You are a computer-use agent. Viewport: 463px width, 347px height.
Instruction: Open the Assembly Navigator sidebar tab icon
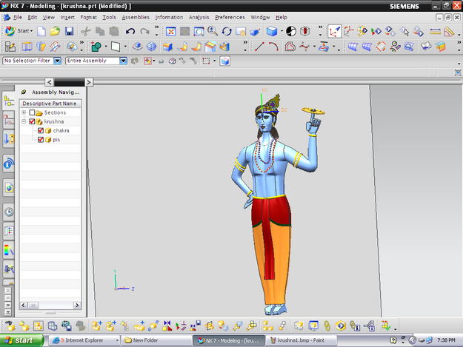tap(9, 101)
